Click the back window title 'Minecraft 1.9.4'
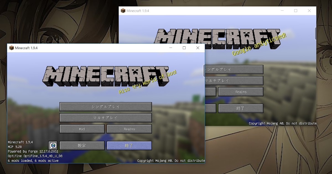332x174 pixels. (x=138, y=10)
